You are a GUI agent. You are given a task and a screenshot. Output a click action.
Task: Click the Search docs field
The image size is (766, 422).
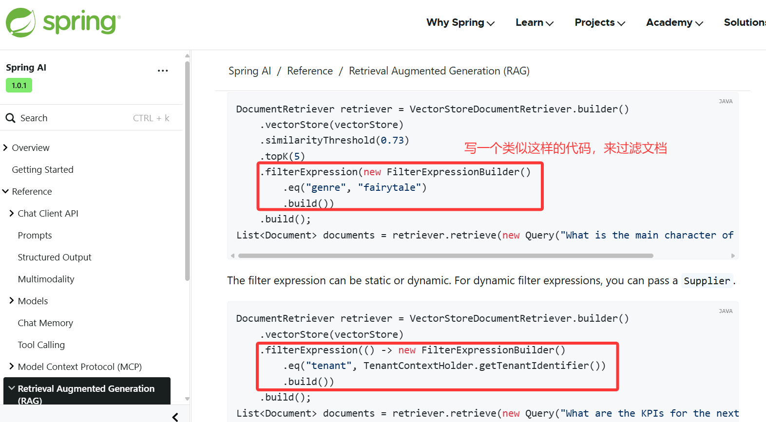click(91, 118)
